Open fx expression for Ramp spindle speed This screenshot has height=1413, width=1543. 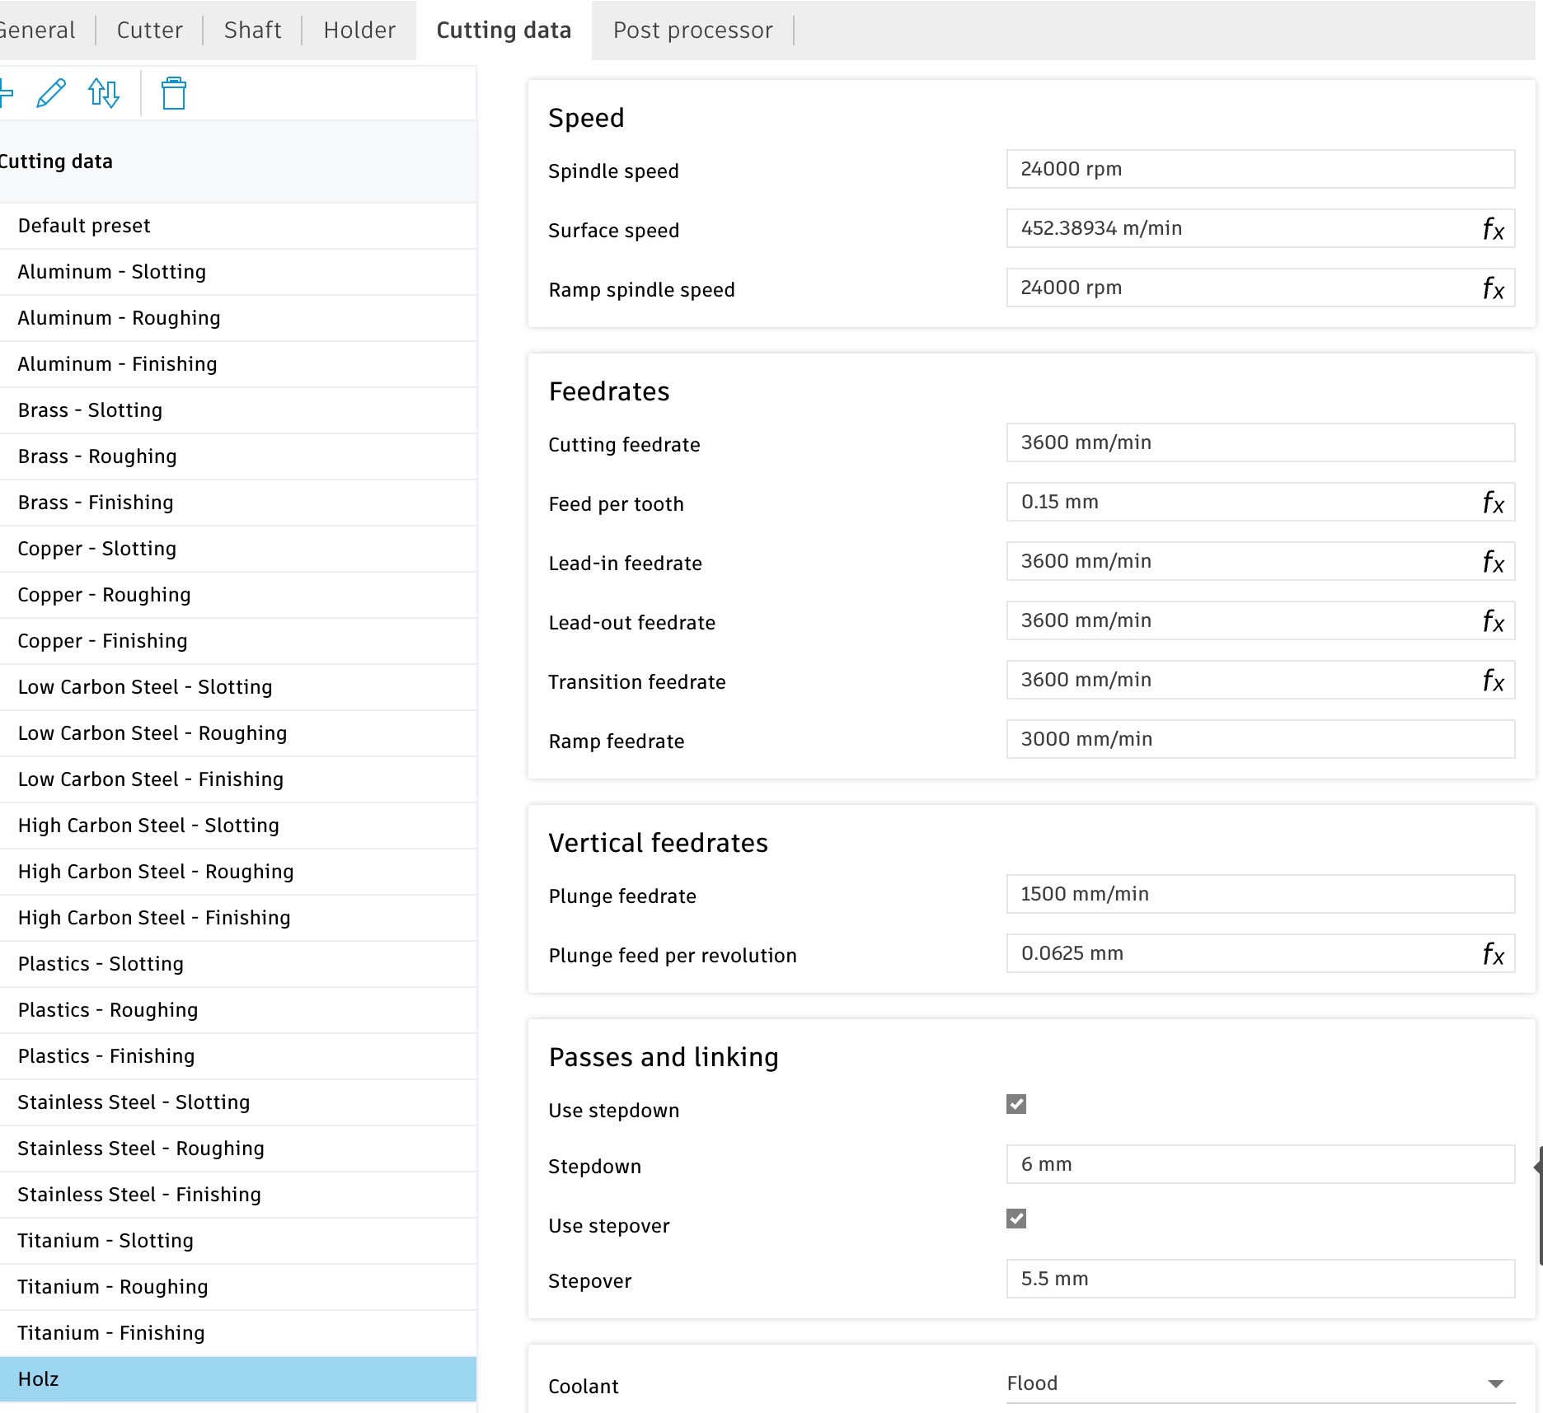click(x=1493, y=288)
